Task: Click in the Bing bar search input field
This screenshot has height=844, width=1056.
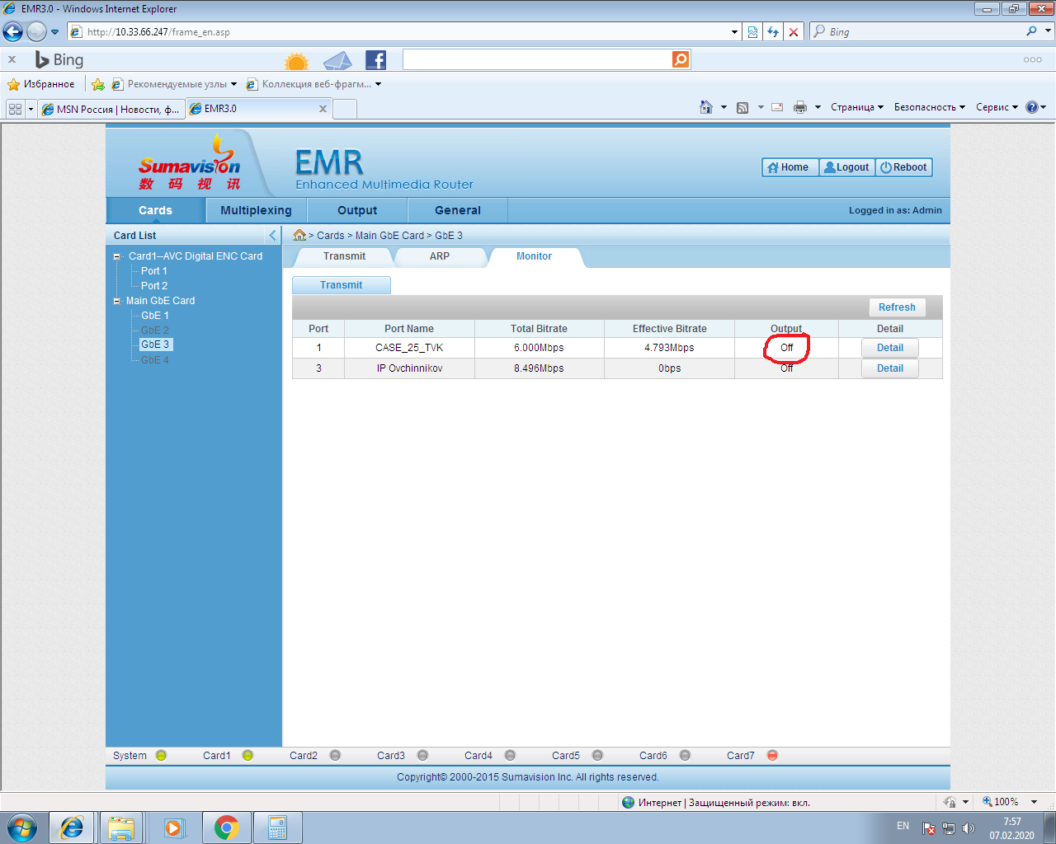Action: [x=538, y=59]
